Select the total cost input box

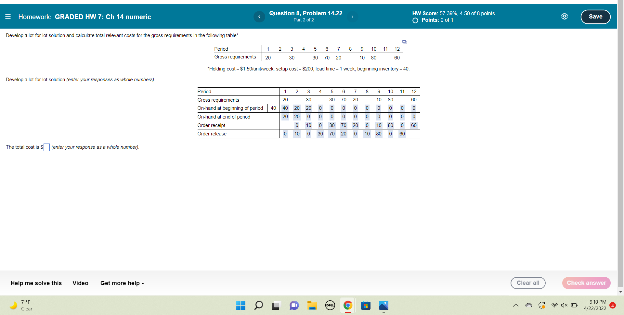pos(46,147)
